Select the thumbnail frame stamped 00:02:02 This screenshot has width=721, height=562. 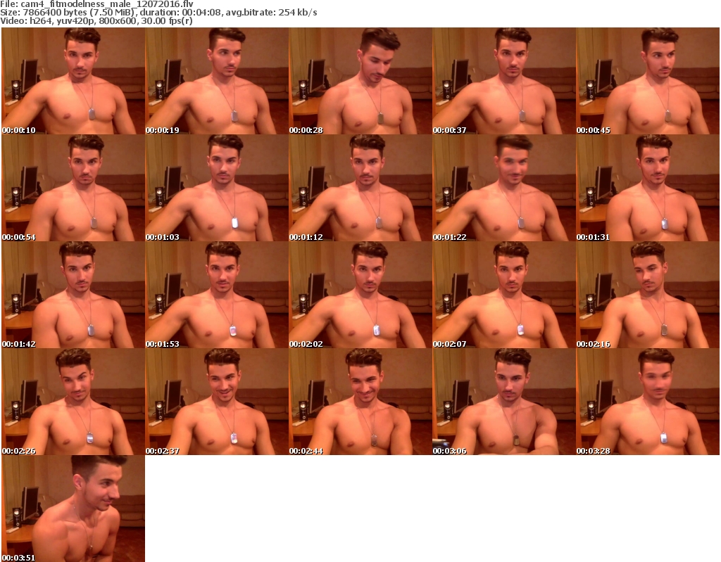point(360,295)
